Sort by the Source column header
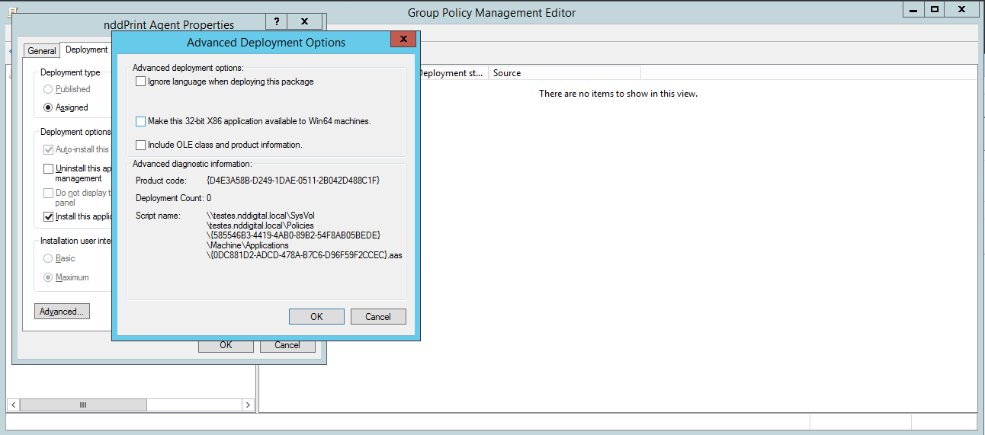 coord(564,73)
